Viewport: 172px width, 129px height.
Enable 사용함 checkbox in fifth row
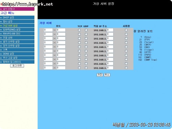tap(126, 47)
